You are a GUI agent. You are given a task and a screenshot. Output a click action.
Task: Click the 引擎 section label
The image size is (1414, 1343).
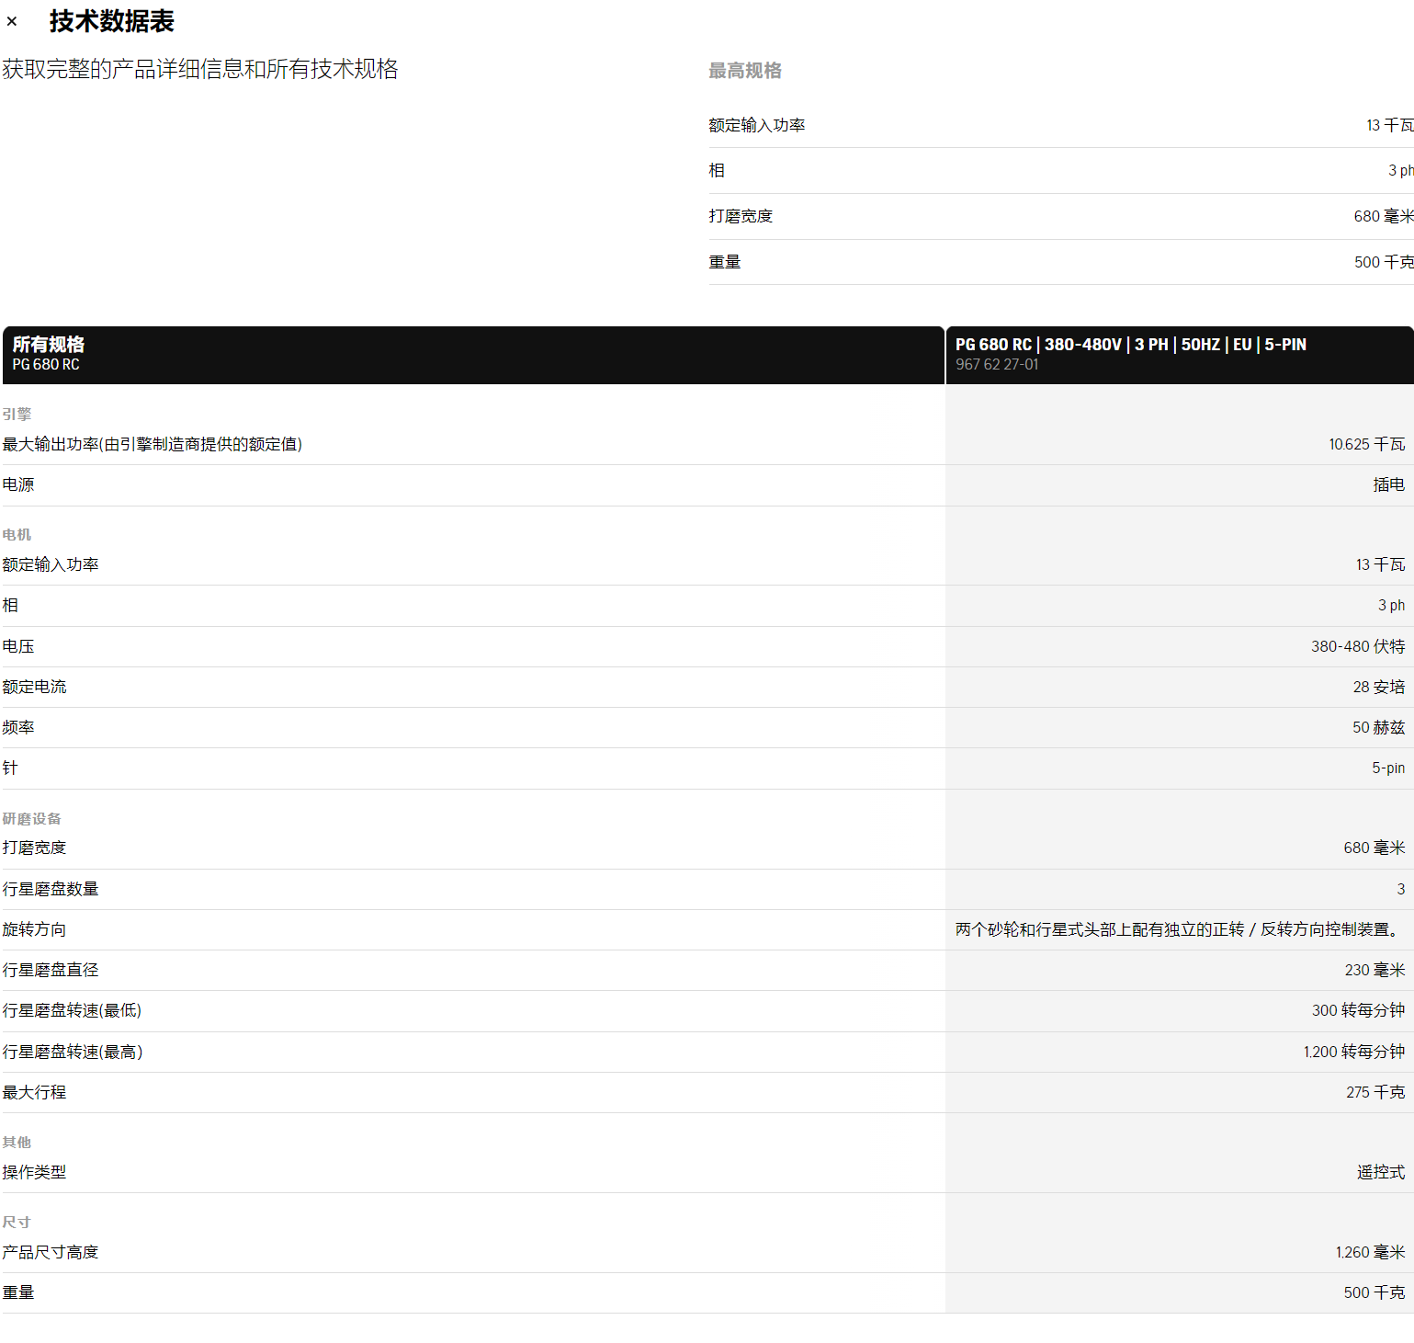(x=17, y=415)
